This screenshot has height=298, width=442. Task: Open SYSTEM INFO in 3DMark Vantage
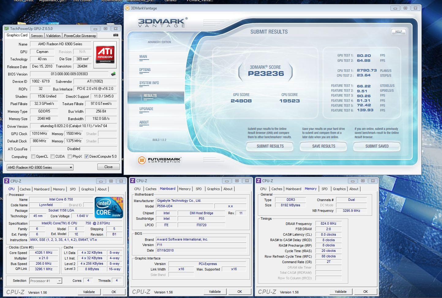click(149, 83)
